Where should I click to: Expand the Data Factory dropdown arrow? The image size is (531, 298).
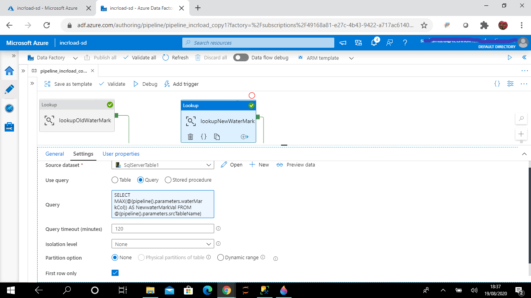click(75, 58)
